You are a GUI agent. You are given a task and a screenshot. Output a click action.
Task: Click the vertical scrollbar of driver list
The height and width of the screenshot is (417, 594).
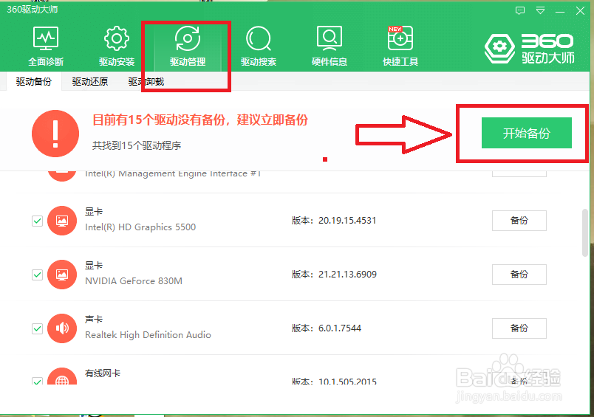pyautogui.click(x=585, y=233)
